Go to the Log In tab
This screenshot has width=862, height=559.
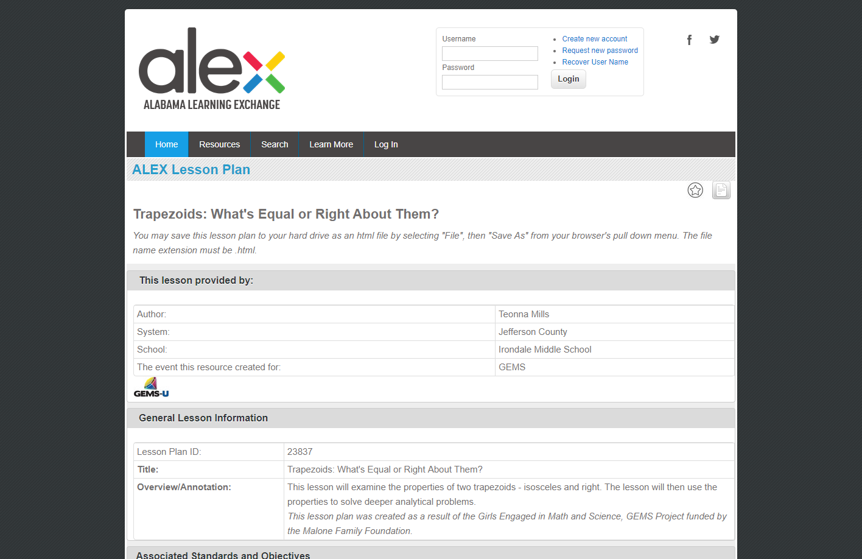385,144
